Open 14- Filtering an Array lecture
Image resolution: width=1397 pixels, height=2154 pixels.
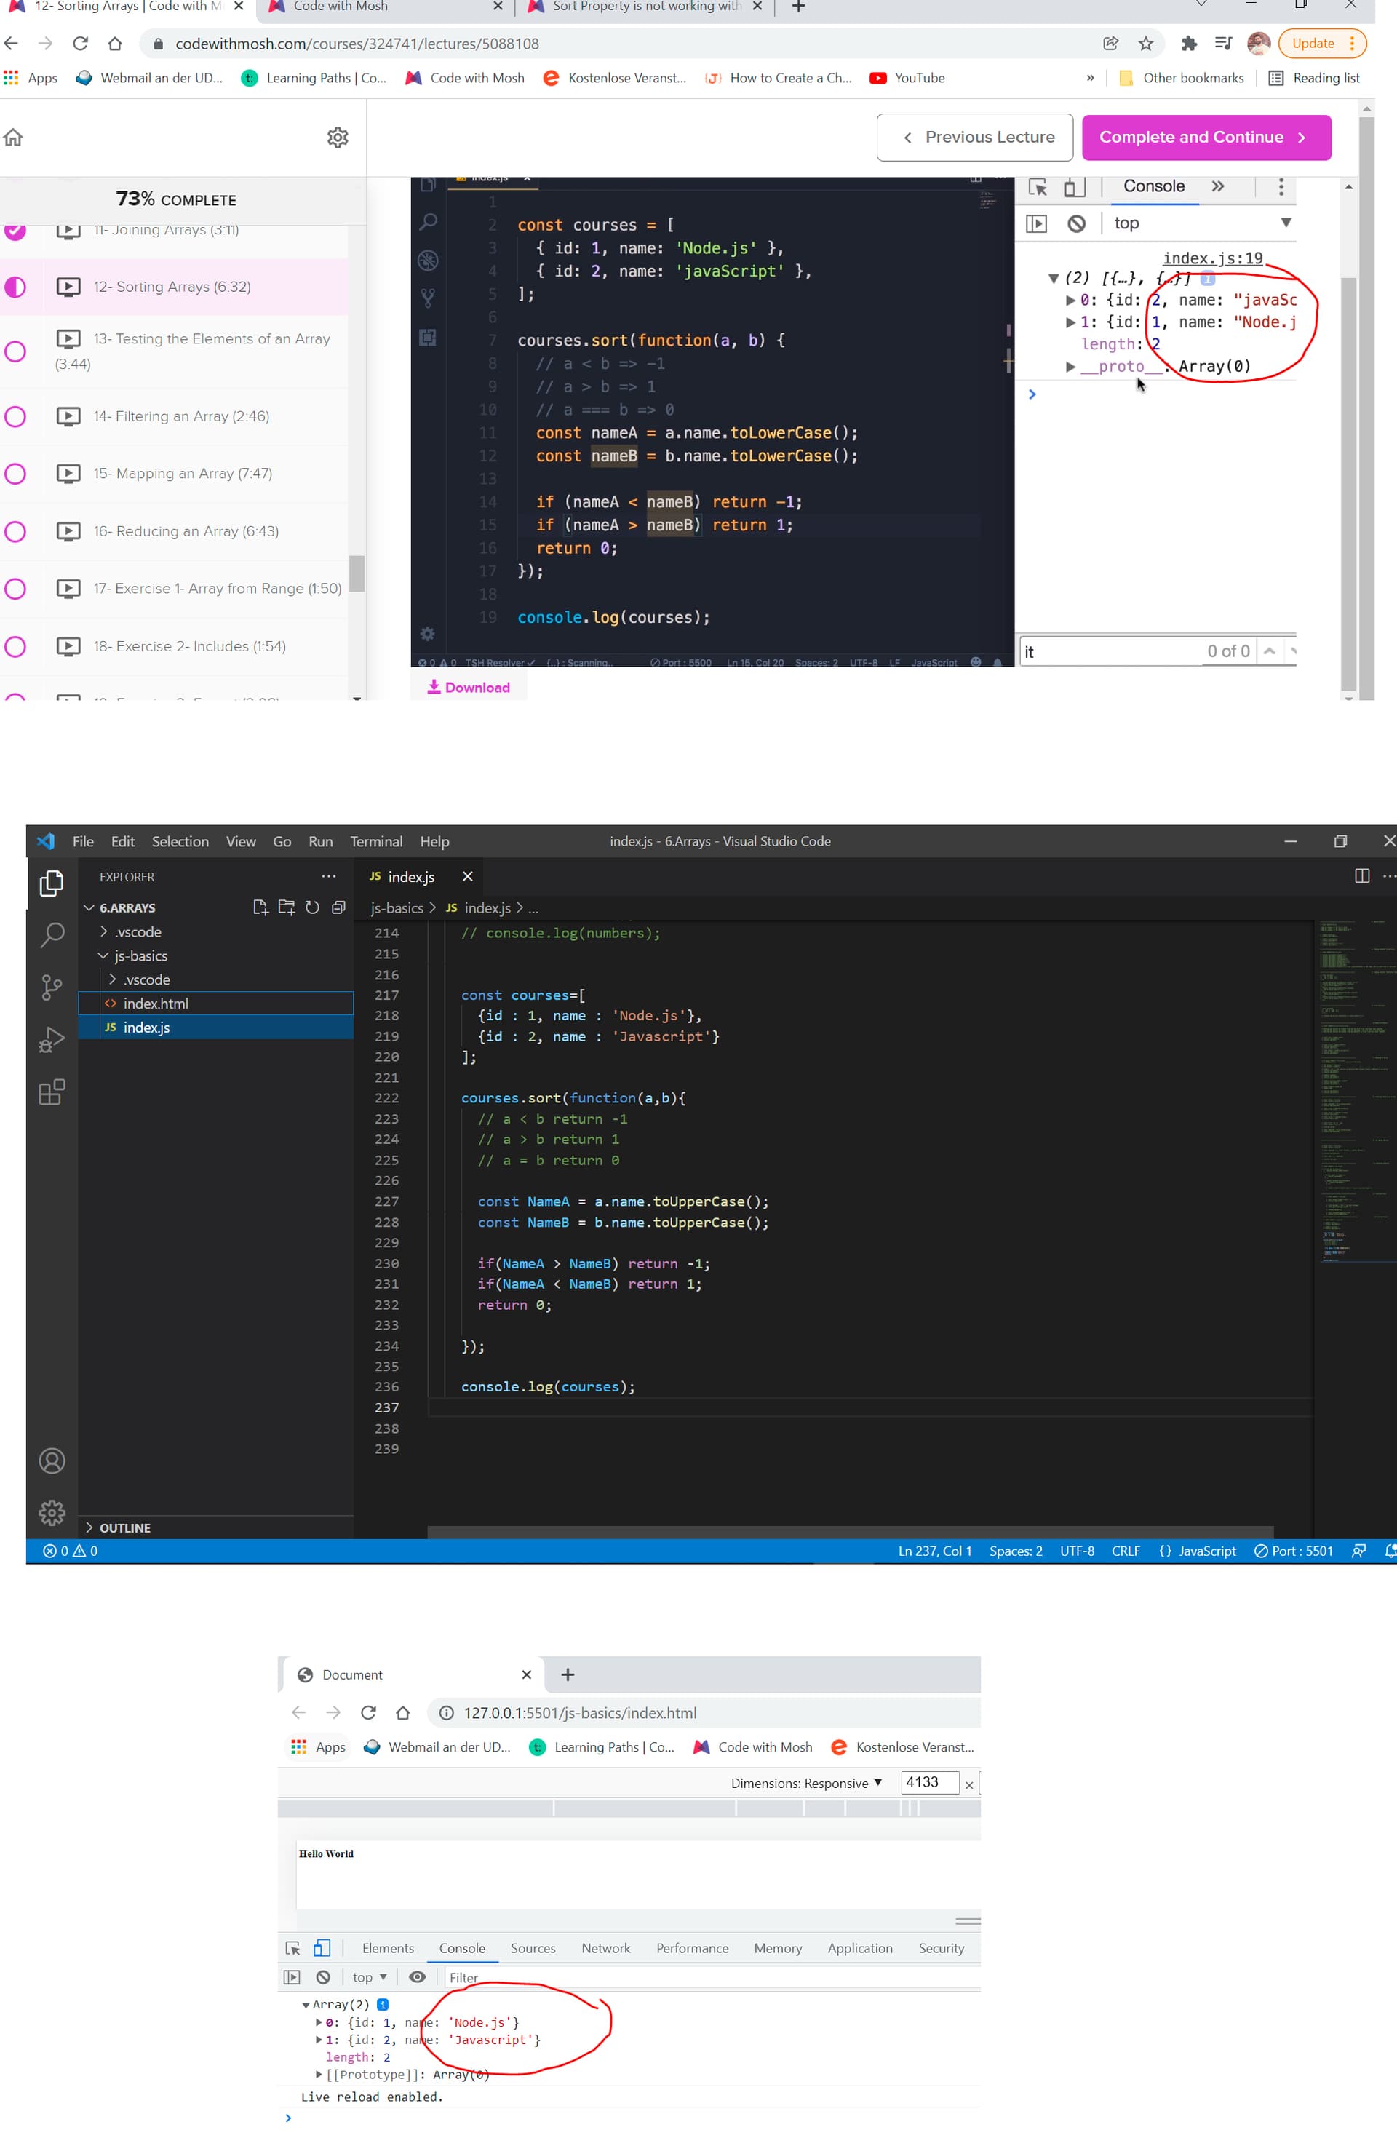[181, 416]
